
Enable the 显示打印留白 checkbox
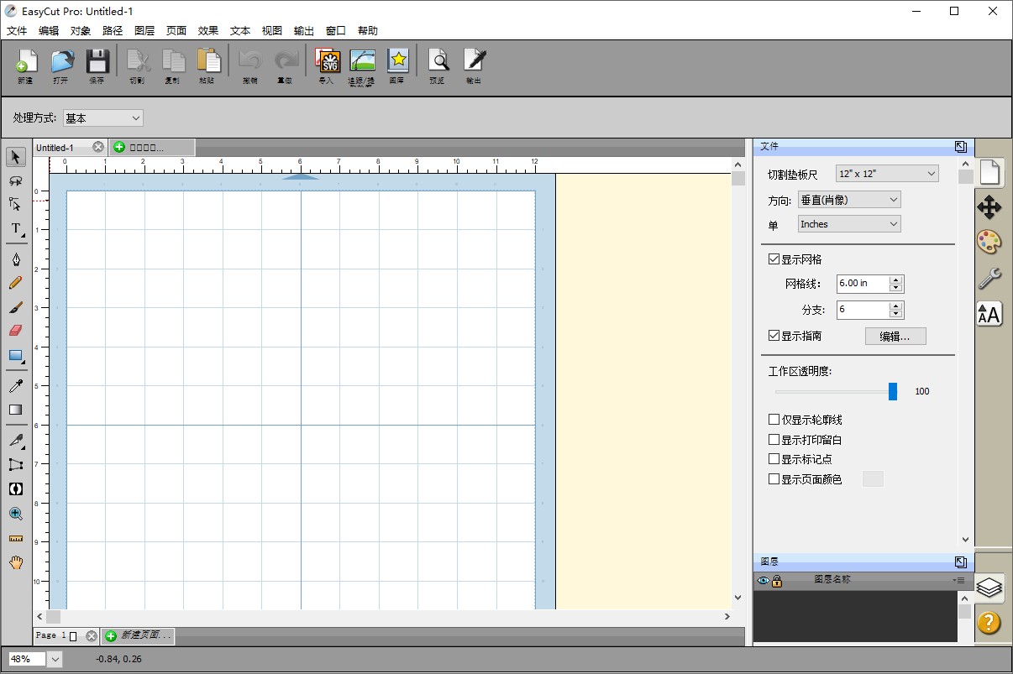tap(774, 440)
